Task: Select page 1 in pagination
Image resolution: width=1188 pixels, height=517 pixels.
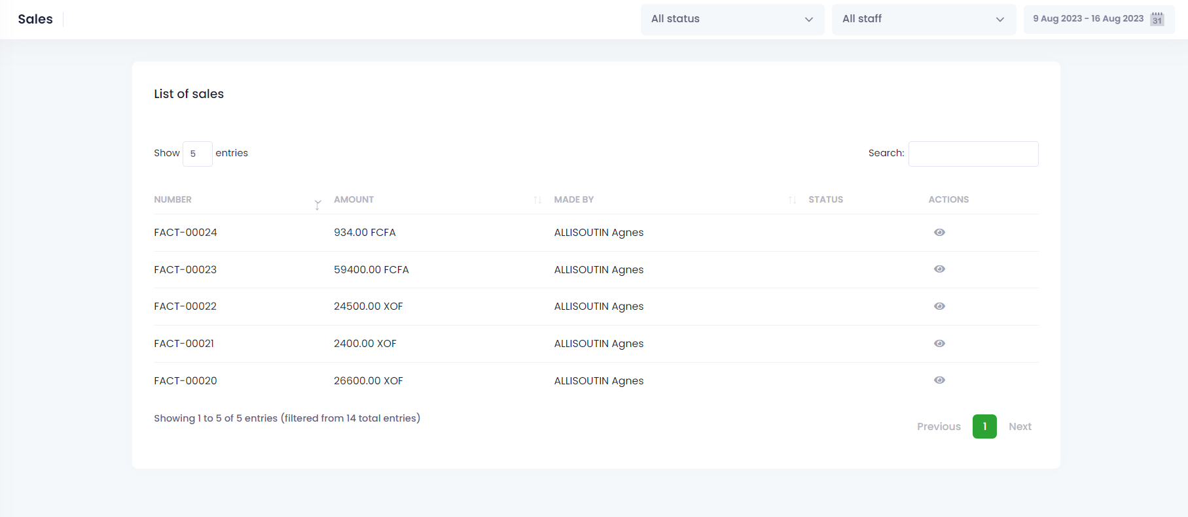Action: click(984, 427)
